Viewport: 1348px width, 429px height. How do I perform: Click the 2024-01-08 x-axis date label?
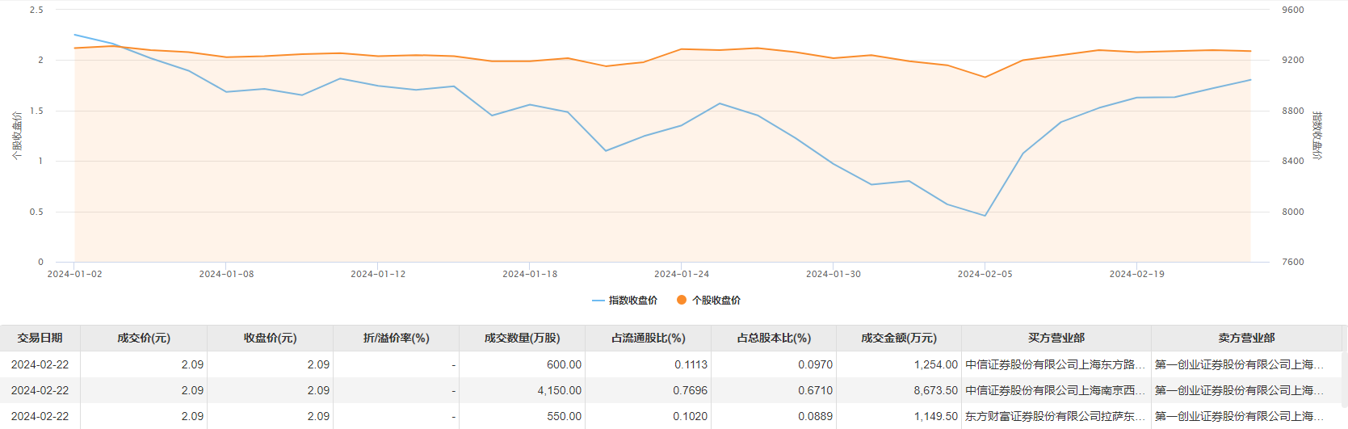tap(226, 274)
